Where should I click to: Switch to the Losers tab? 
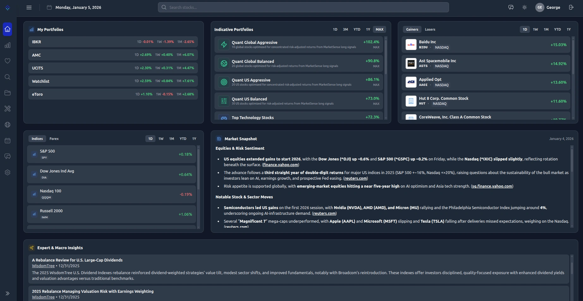coord(430,29)
